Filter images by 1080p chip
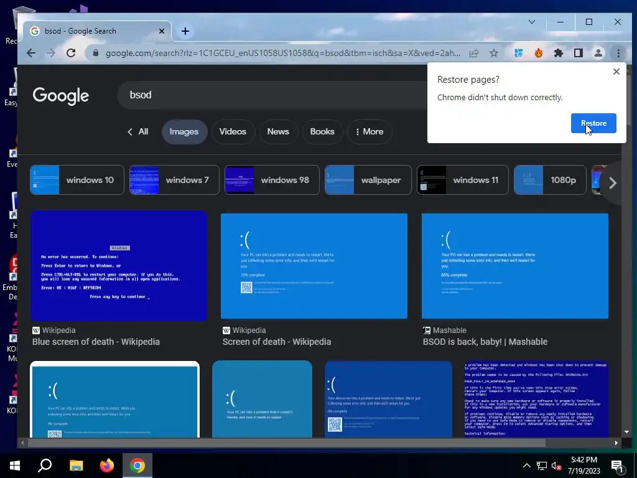637x478 pixels. 550,180
